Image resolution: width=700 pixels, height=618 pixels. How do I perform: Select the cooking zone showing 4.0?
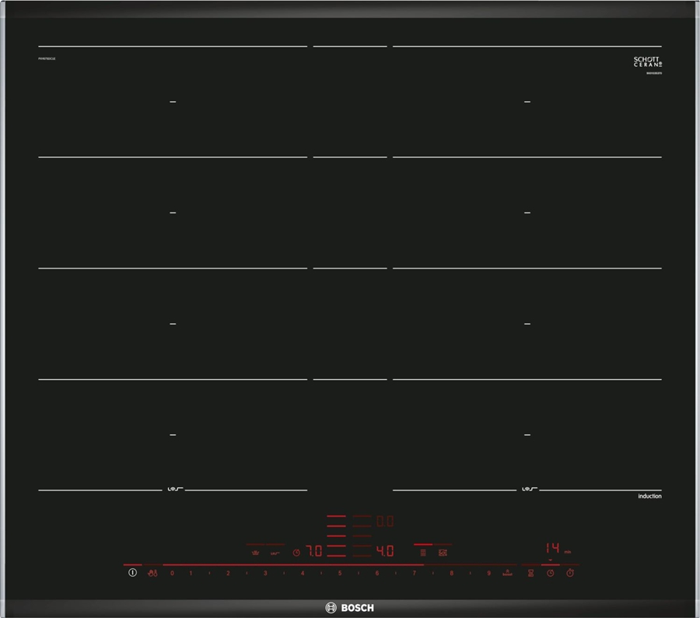[384, 551]
